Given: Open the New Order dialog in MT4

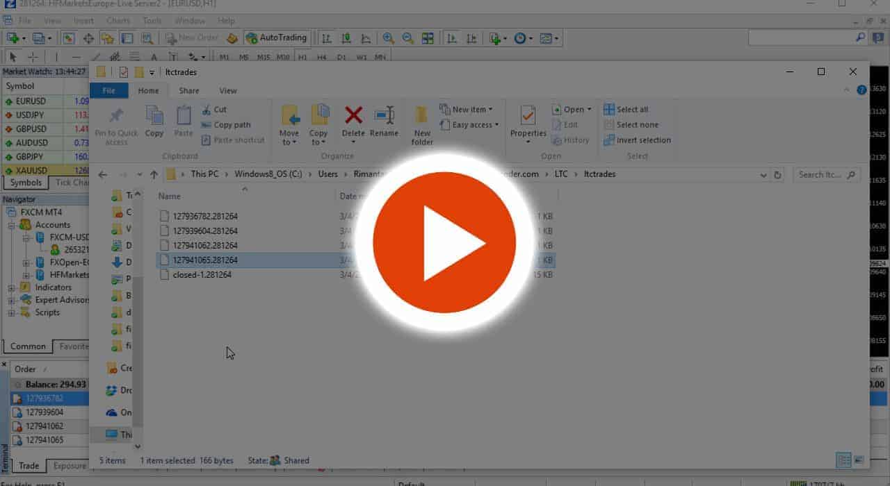Looking at the screenshot, I should 191,37.
